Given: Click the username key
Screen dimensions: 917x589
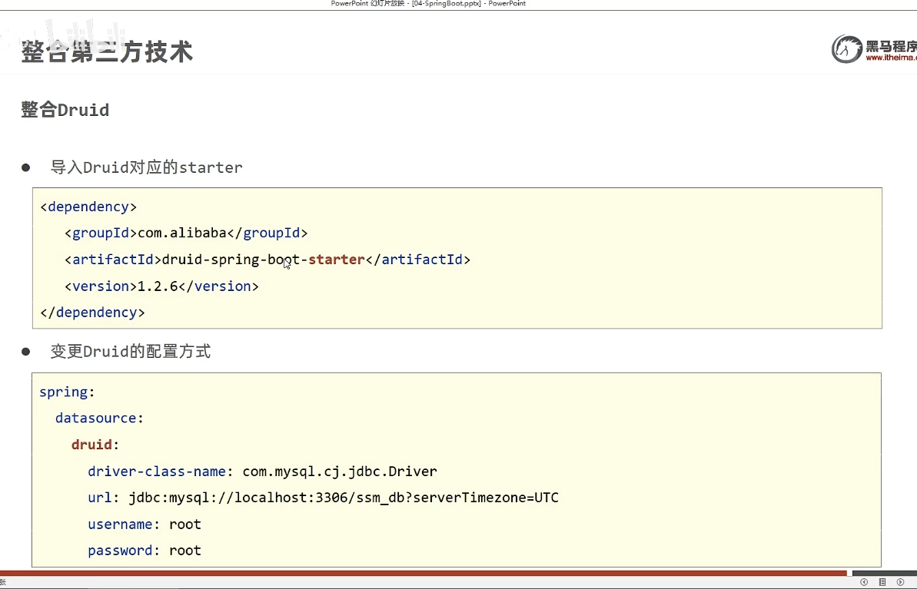Looking at the screenshot, I should click(x=120, y=524).
